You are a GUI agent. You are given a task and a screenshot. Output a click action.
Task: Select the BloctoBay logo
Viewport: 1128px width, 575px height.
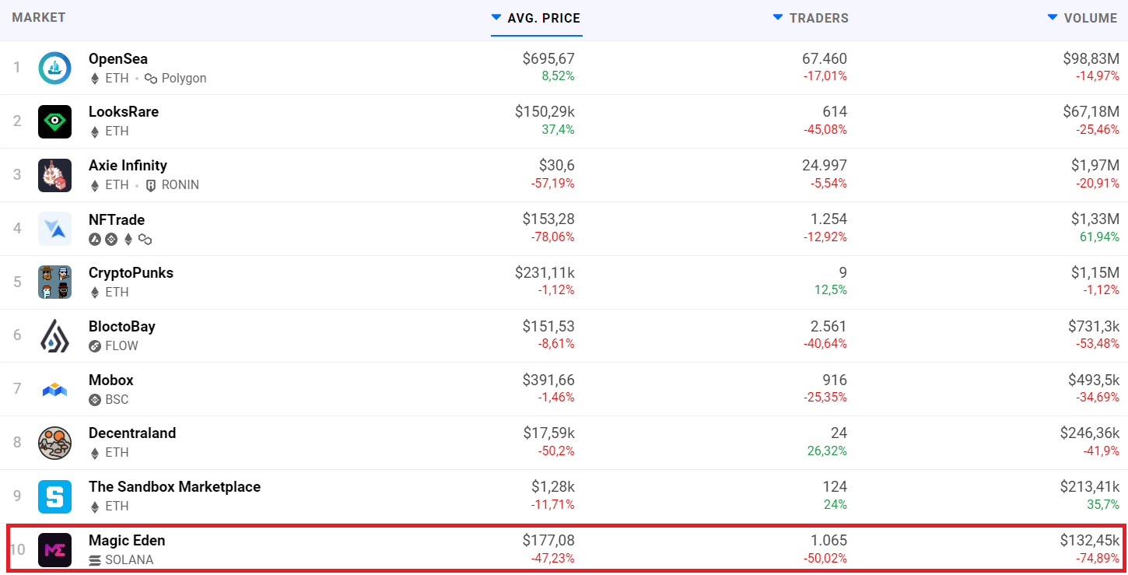click(54, 335)
